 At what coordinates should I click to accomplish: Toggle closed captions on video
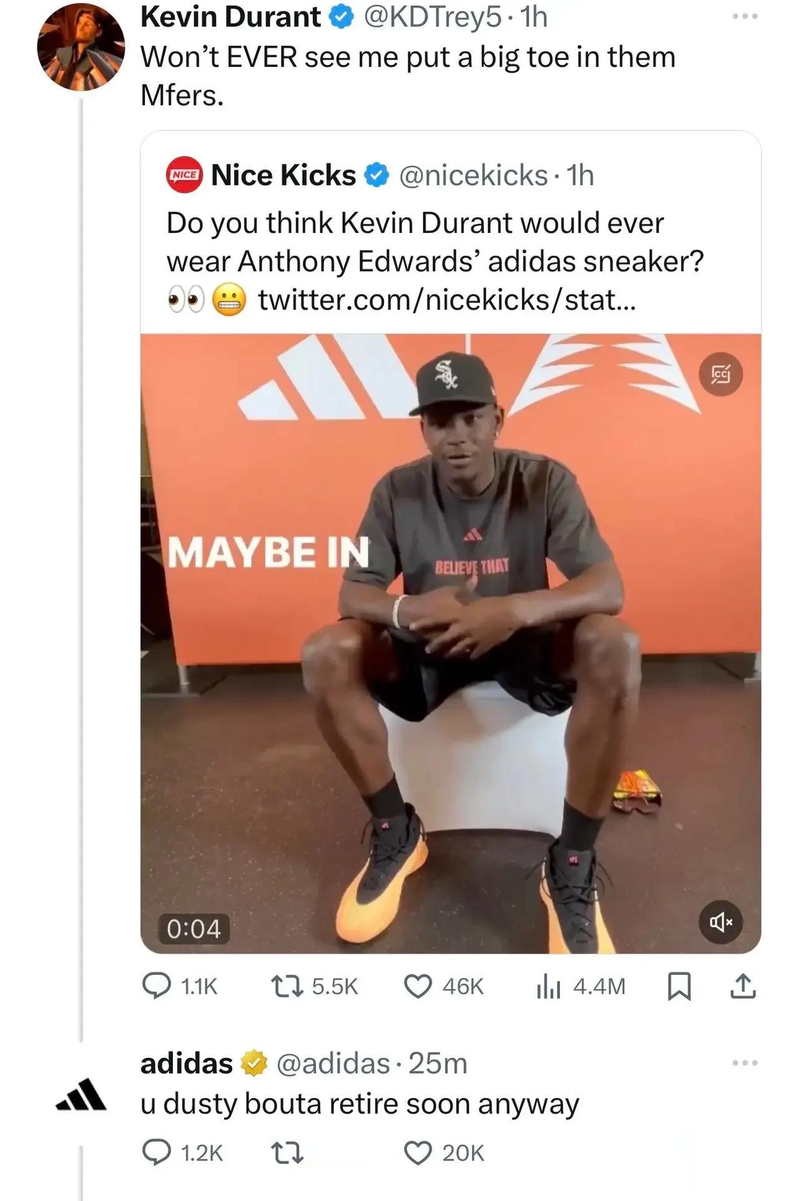point(721,374)
